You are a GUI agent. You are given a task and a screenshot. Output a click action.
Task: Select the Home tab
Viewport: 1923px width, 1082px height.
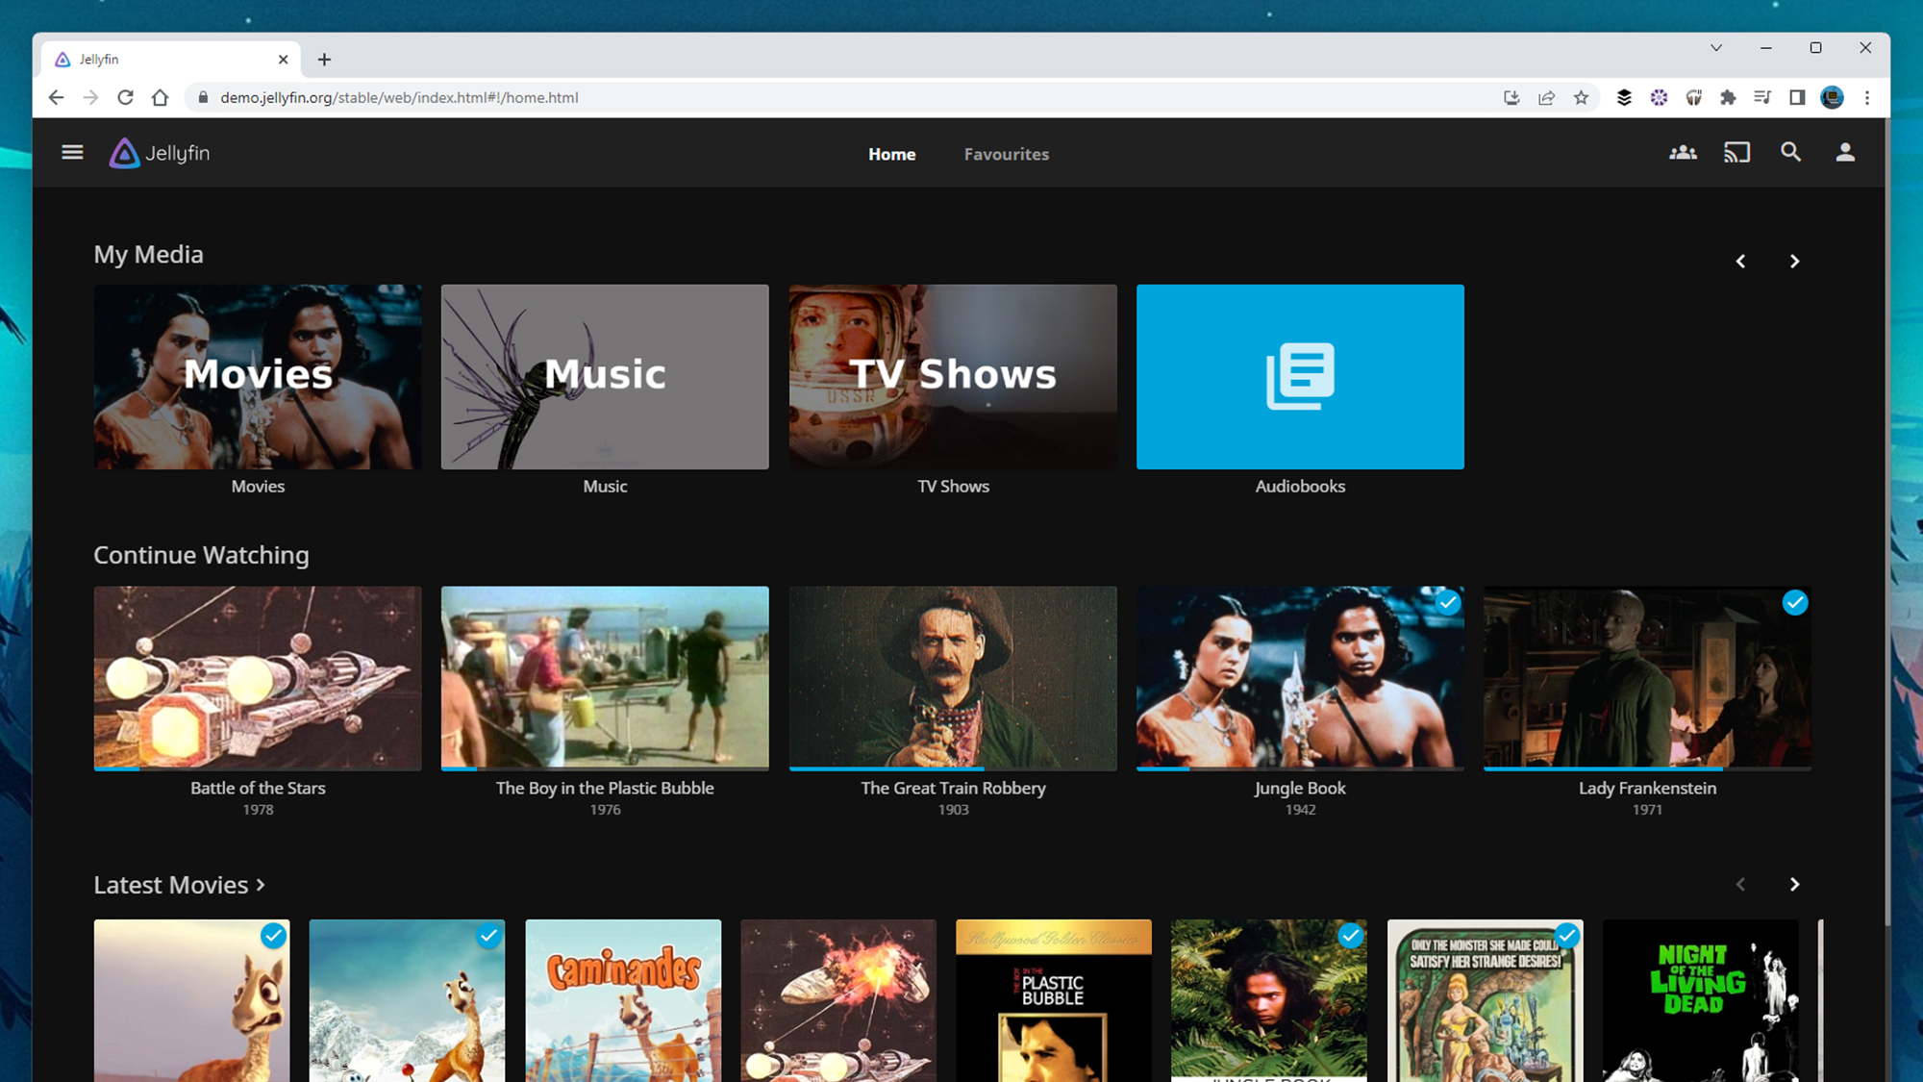click(891, 154)
